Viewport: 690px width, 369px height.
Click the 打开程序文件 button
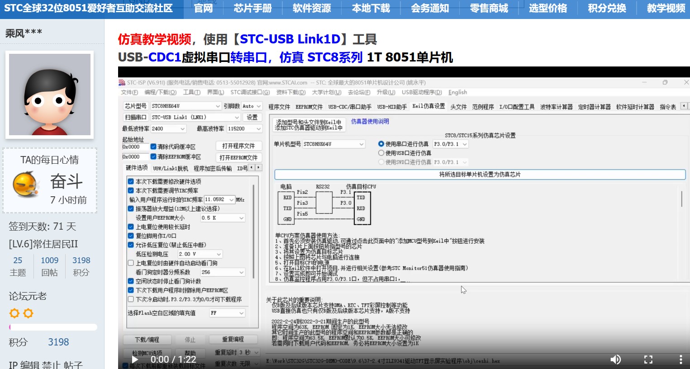238,146
